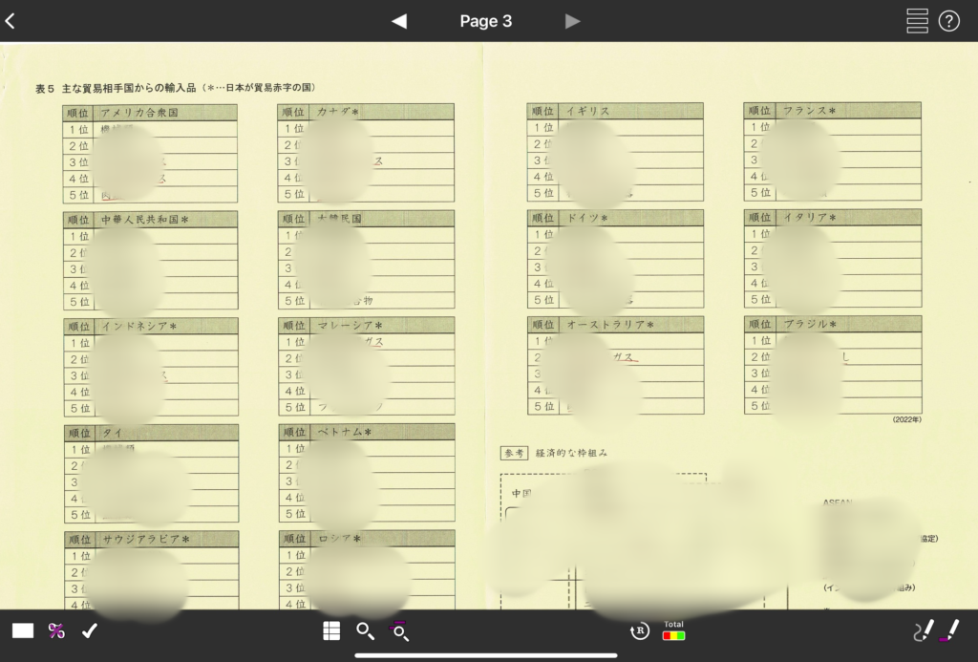
Task: Open the page list stack icon
Action: pos(917,21)
